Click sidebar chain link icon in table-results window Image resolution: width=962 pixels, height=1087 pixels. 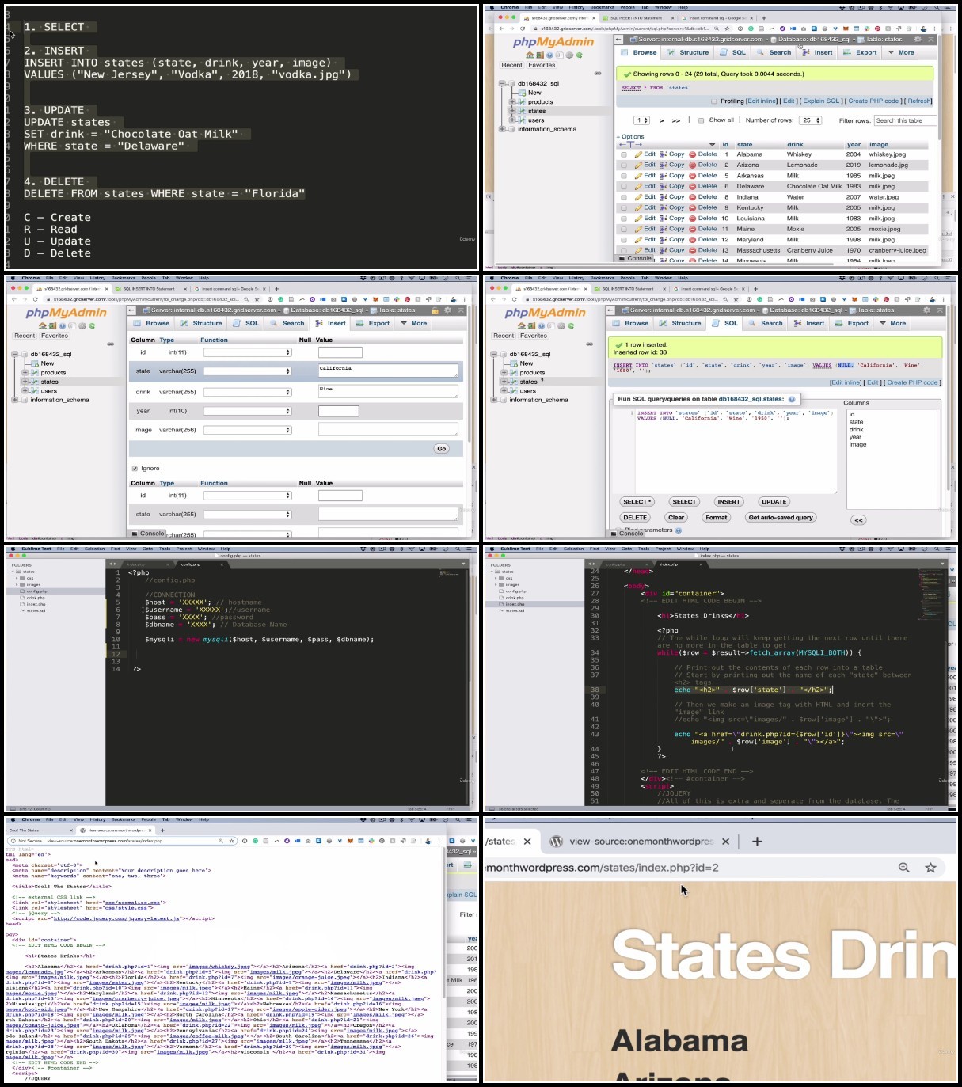[598, 74]
